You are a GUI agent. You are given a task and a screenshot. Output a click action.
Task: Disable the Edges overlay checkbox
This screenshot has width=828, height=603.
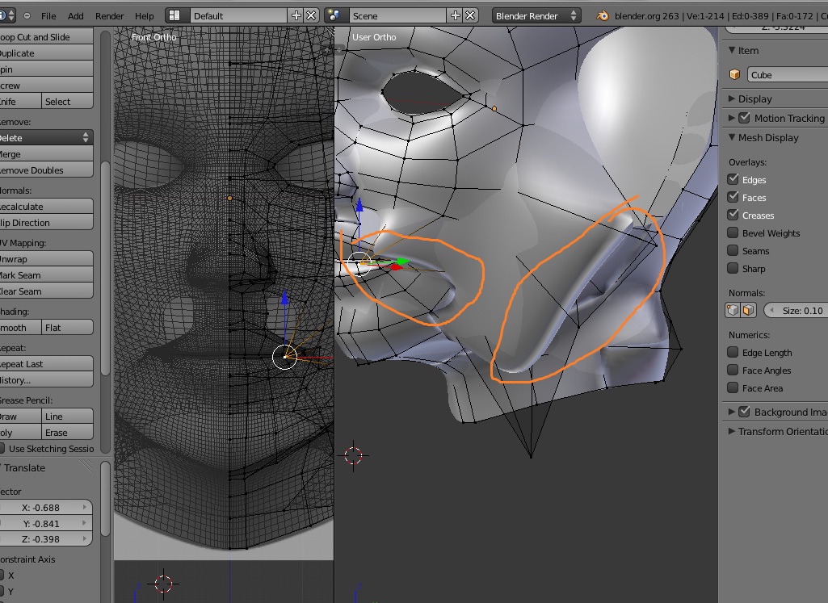(x=733, y=179)
